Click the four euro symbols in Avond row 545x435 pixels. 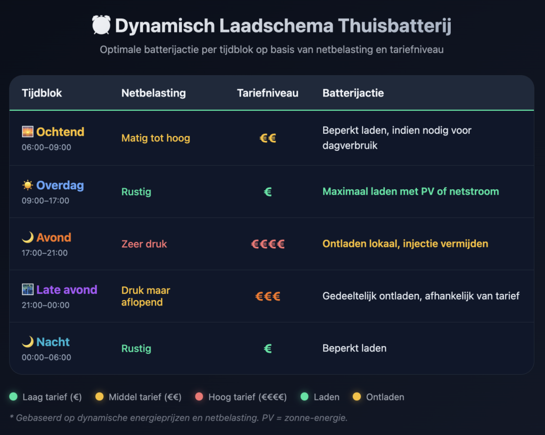(268, 244)
